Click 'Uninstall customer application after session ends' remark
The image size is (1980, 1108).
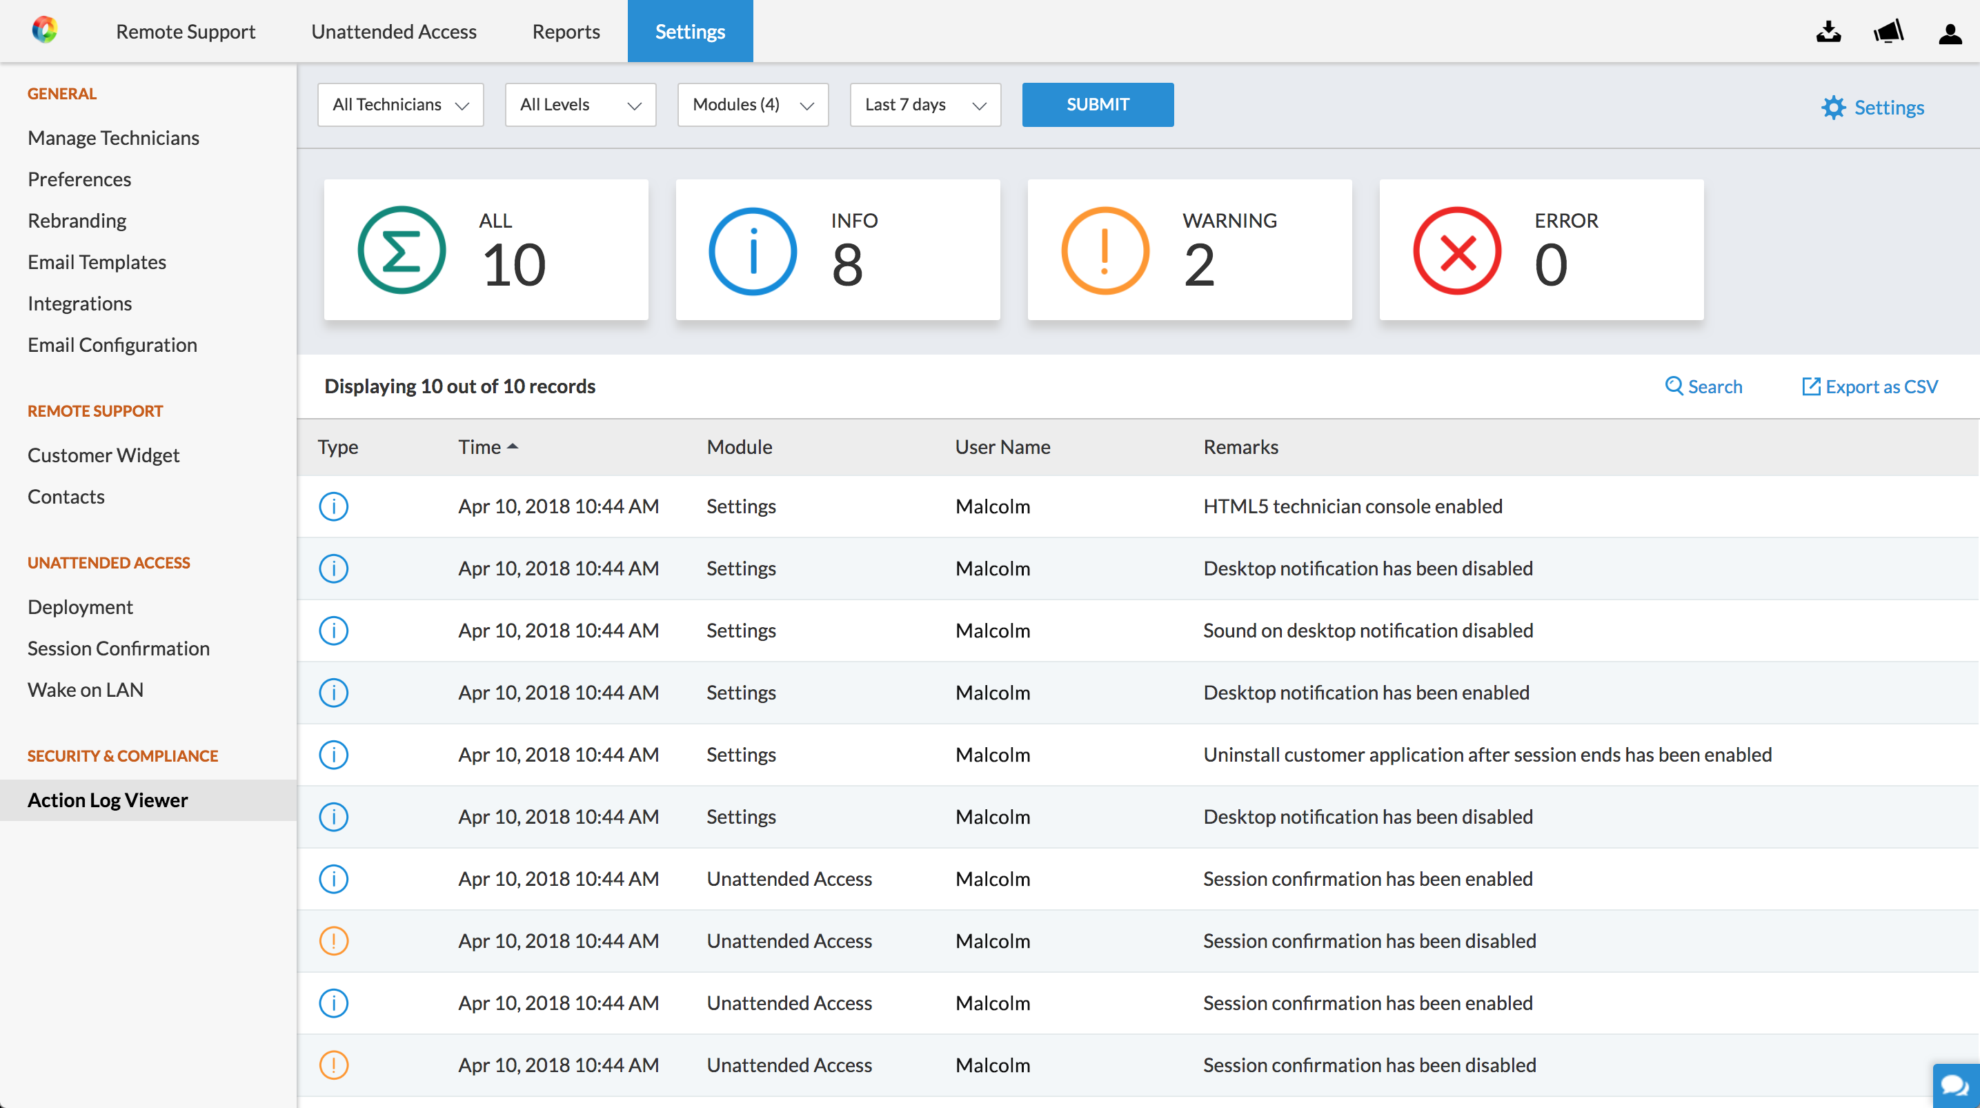pyautogui.click(x=1487, y=754)
